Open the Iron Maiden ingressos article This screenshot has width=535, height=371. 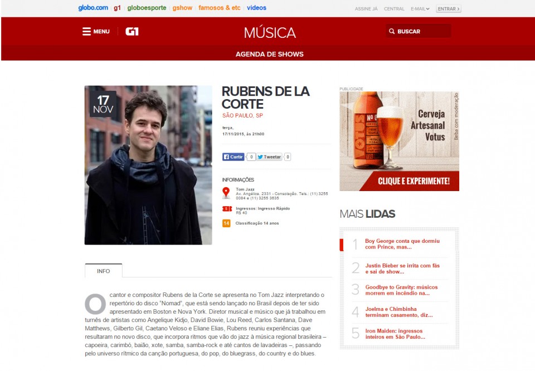(x=395, y=334)
